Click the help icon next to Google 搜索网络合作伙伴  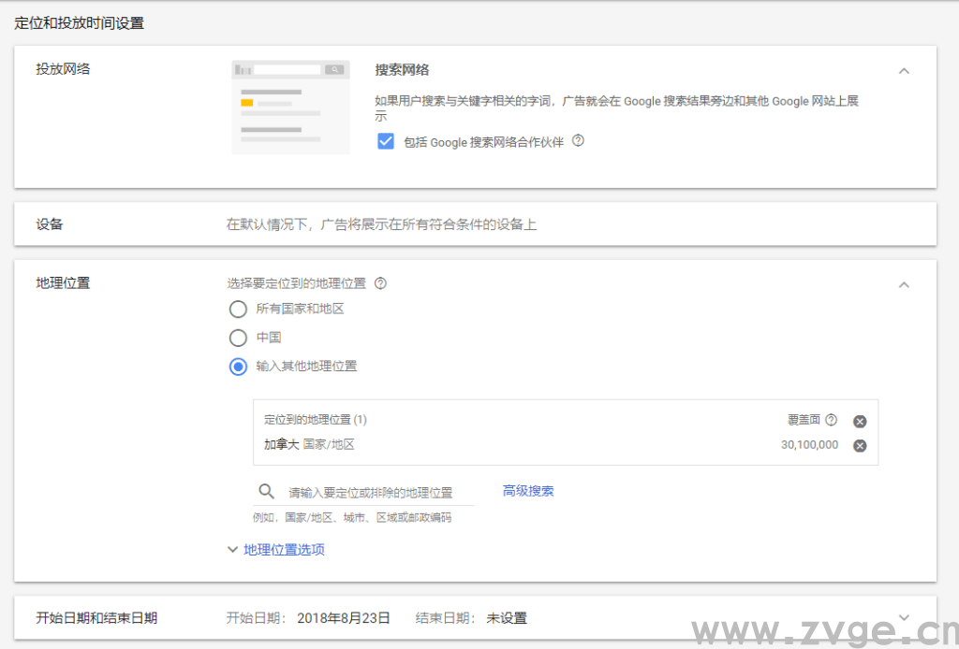tap(579, 141)
